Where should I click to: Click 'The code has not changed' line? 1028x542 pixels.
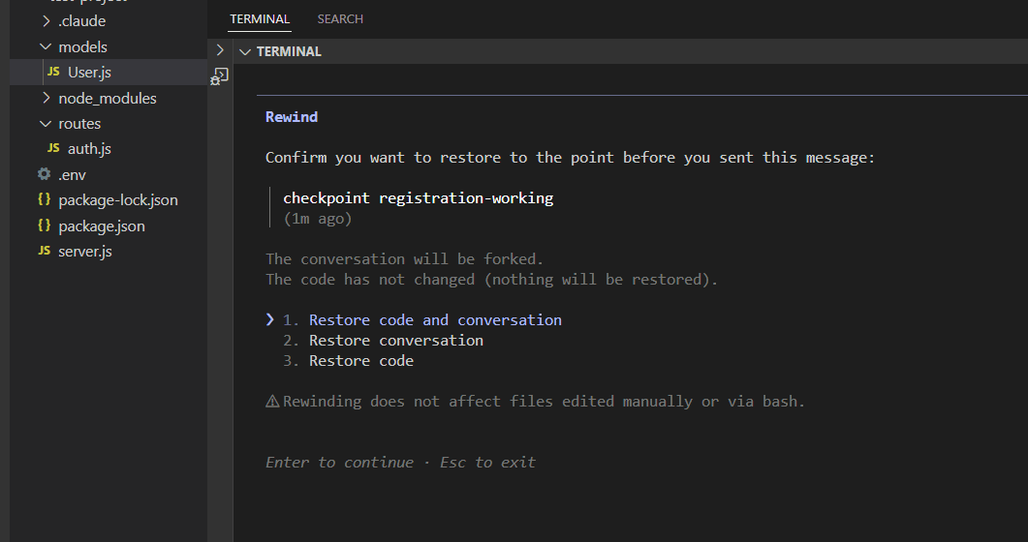[491, 280]
